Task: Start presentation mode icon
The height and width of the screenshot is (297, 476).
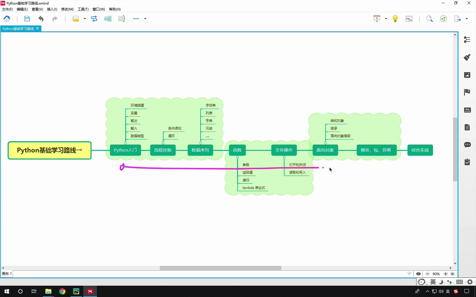Action: (377, 19)
